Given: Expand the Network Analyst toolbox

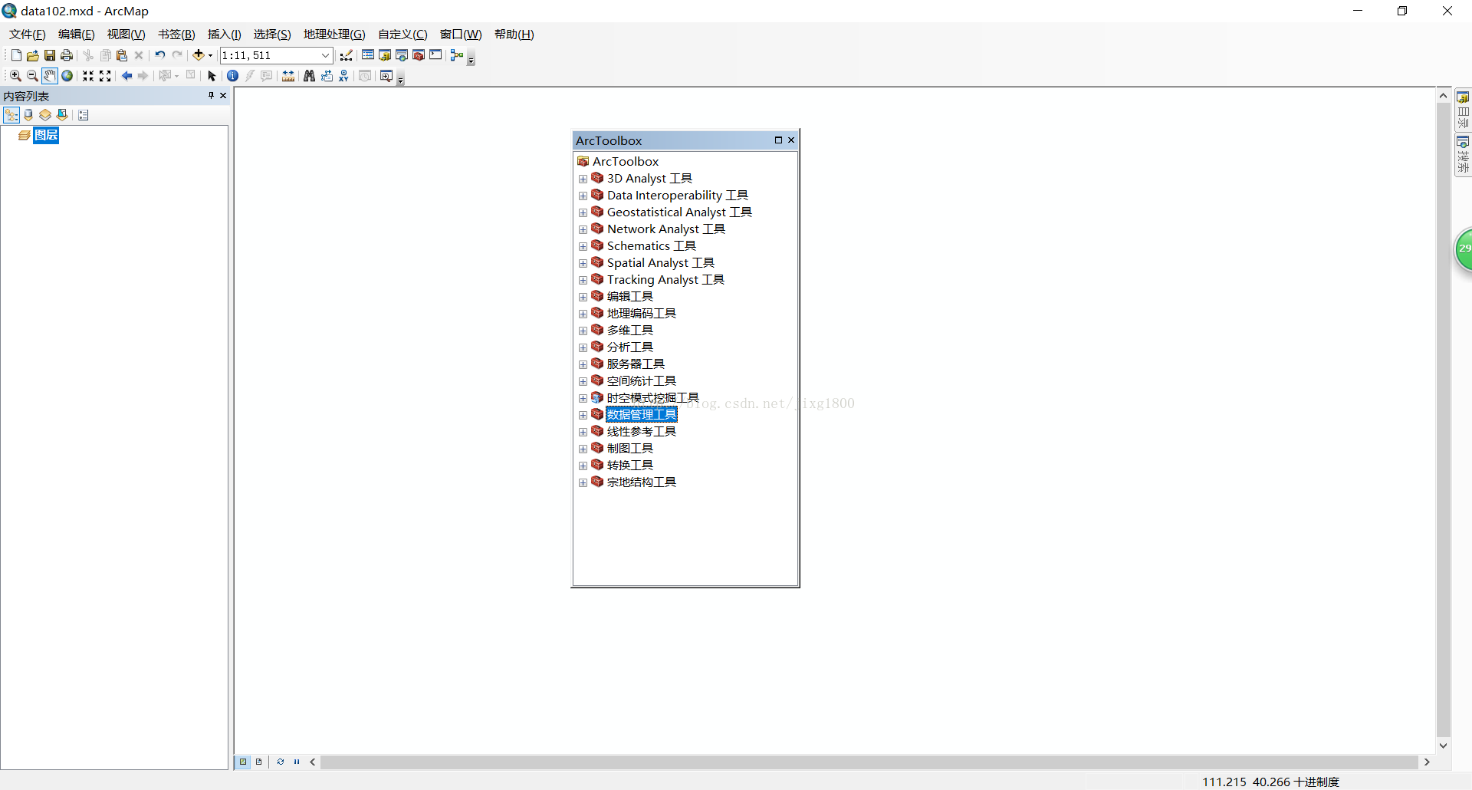Looking at the screenshot, I should coord(583,229).
